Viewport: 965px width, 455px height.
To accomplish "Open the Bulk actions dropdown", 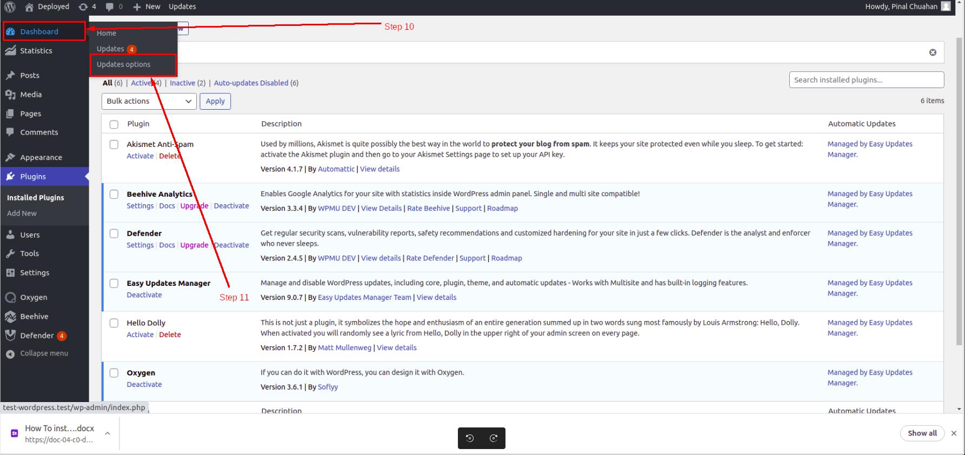I will pos(149,101).
